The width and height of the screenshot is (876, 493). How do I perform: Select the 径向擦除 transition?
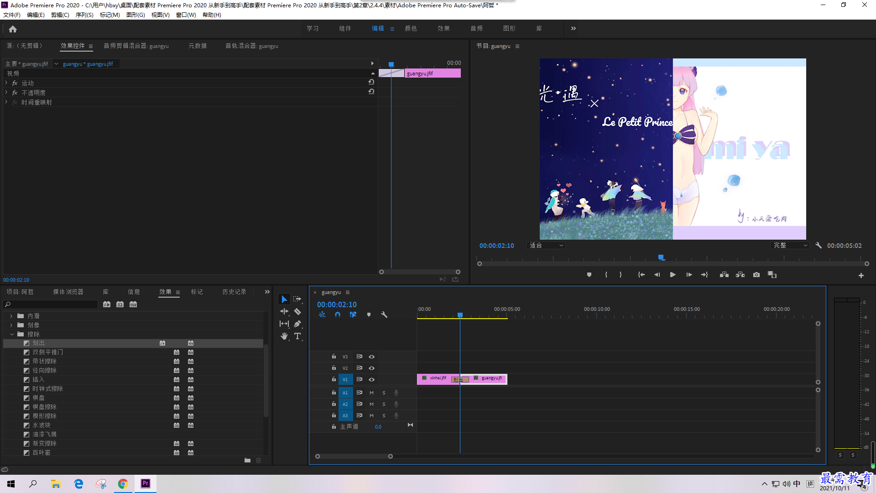click(x=44, y=370)
